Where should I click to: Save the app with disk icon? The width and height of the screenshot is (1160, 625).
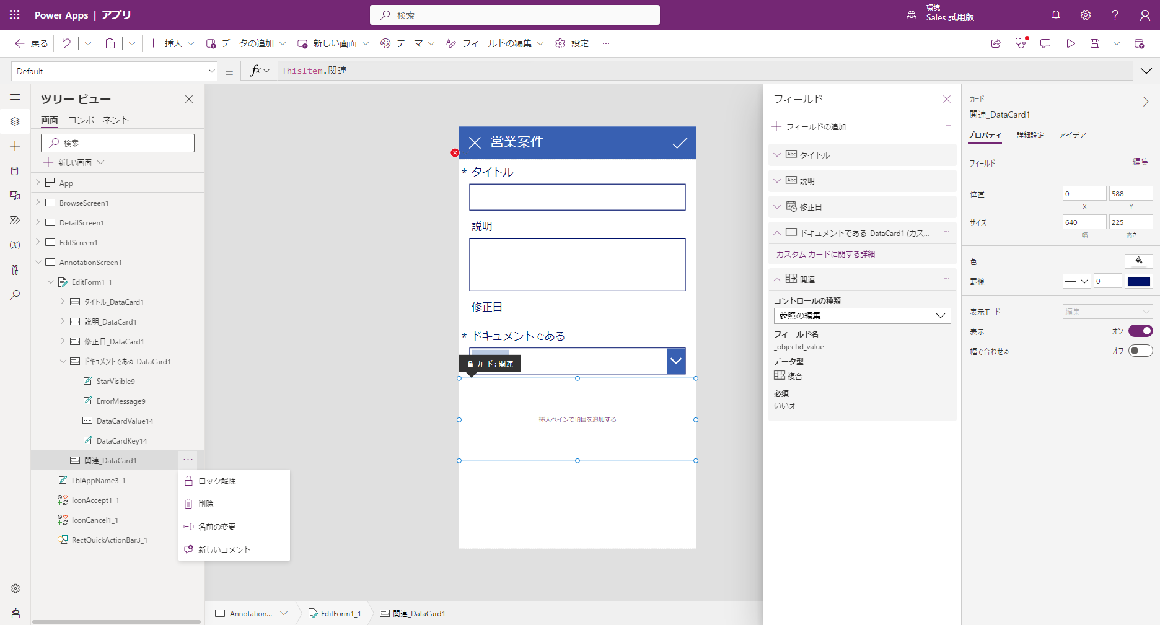click(1095, 43)
